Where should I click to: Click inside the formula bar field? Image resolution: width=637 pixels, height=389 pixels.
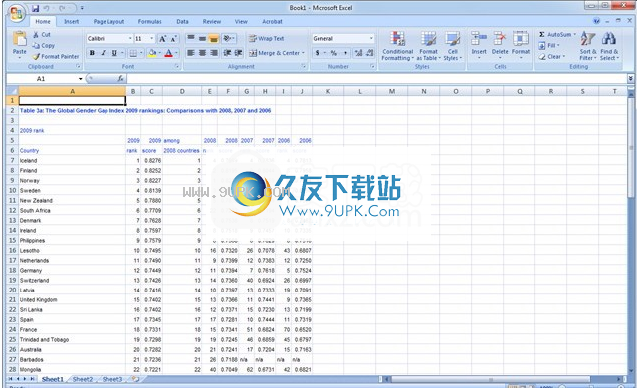(x=377, y=79)
